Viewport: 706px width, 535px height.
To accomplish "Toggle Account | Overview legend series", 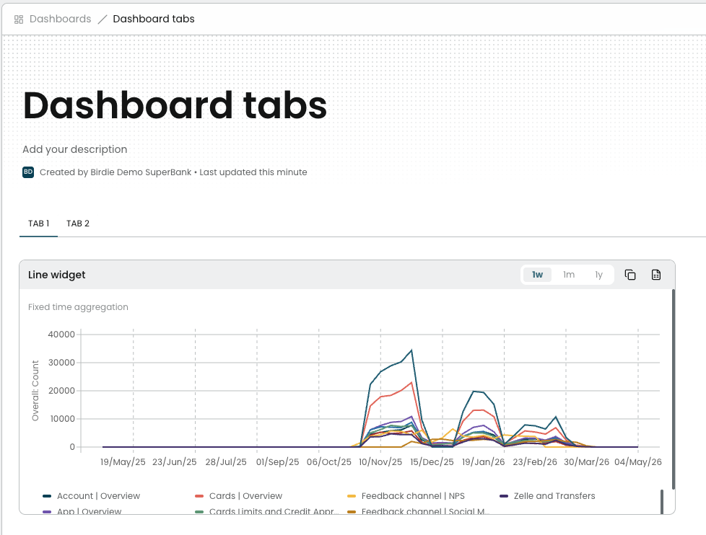I will 92,496.
